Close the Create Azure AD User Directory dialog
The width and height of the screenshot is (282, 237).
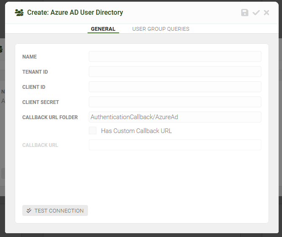(x=266, y=13)
